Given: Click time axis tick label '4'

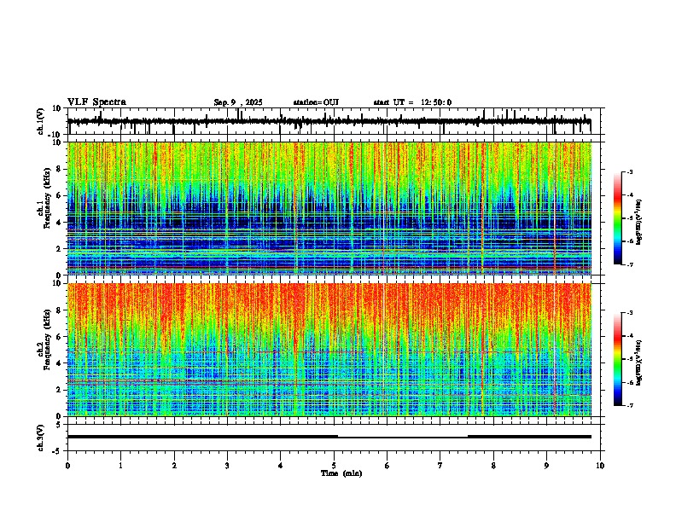Looking at the screenshot, I should pyautogui.click(x=281, y=466).
